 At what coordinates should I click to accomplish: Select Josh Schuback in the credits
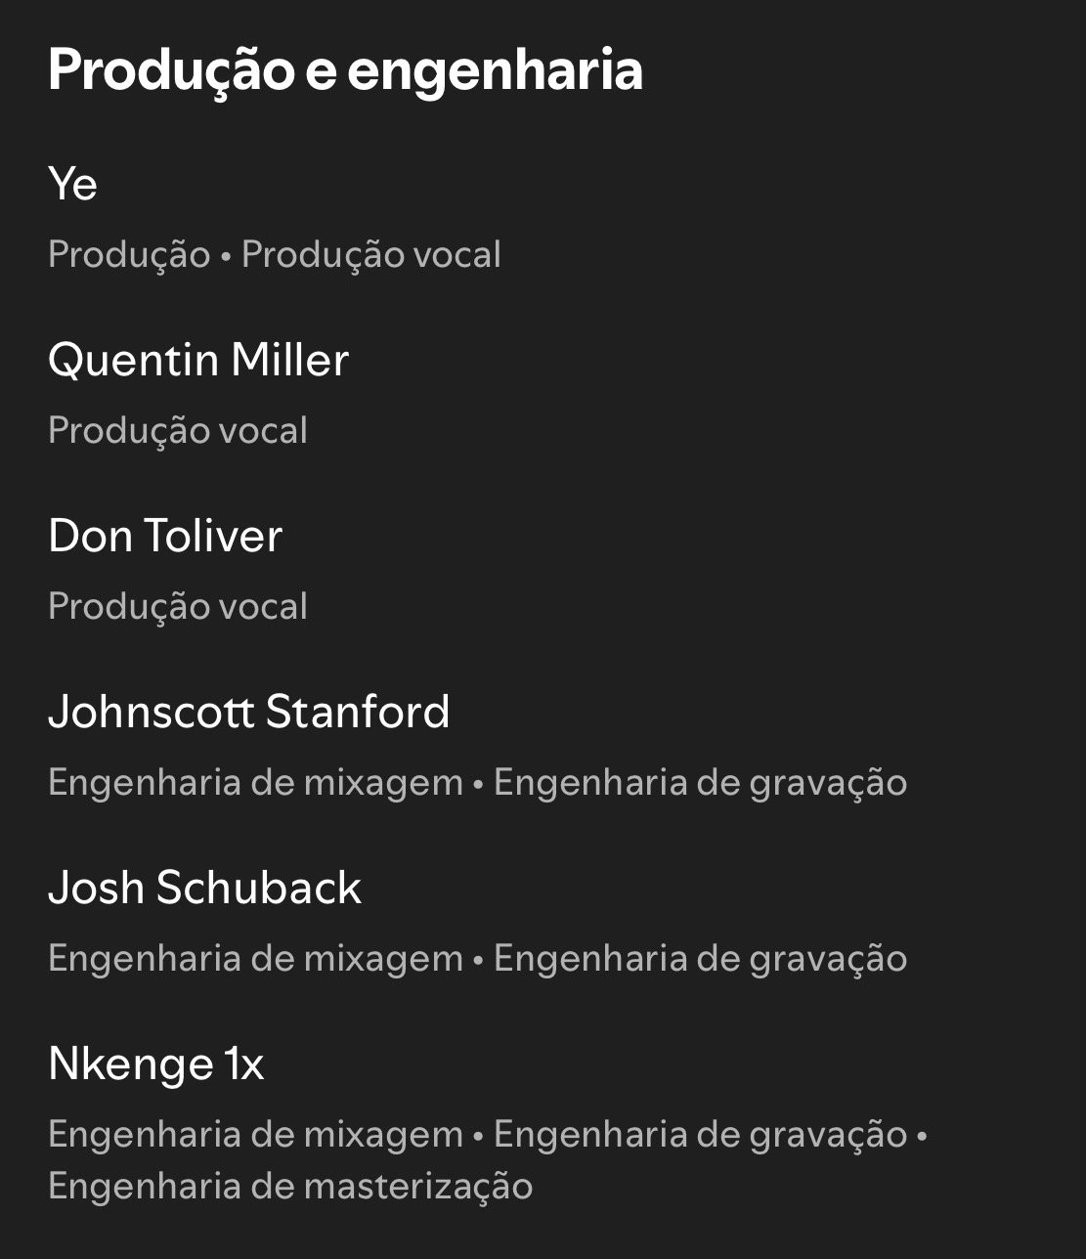pos(205,888)
